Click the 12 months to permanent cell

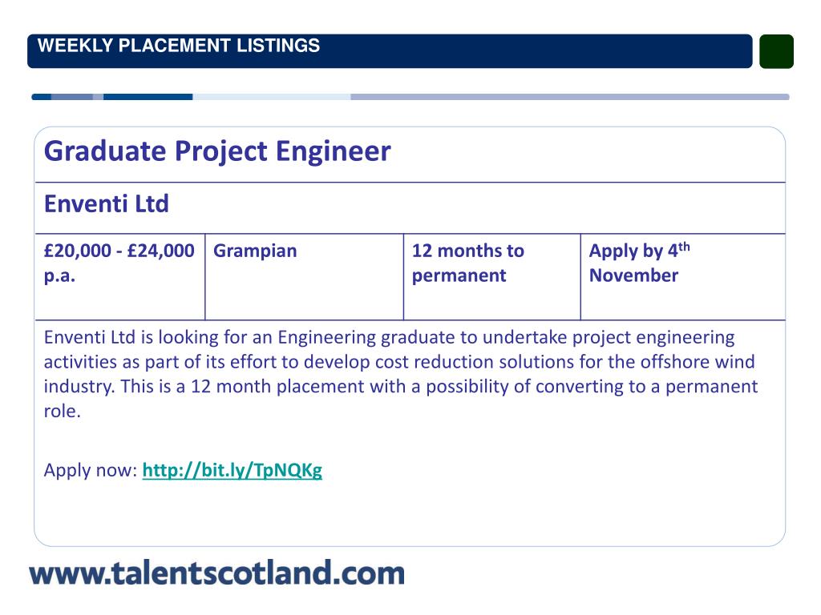tap(492, 276)
